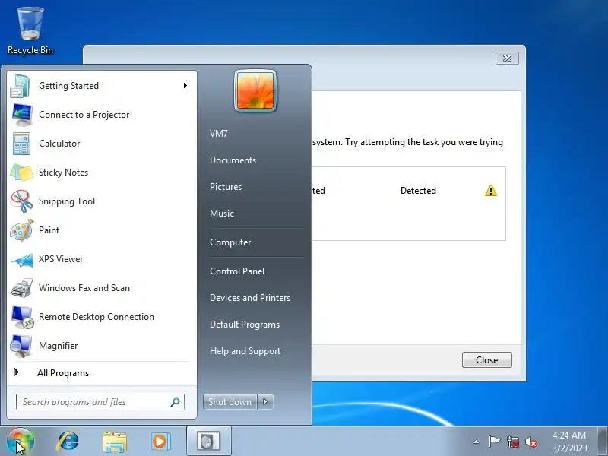The width and height of the screenshot is (608, 456).
Task: Launch XPS Viewer icon
Action: [x=22, y=259]
